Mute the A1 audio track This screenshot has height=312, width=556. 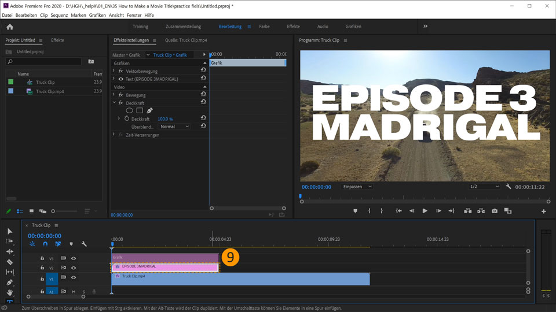pos(74,292)
